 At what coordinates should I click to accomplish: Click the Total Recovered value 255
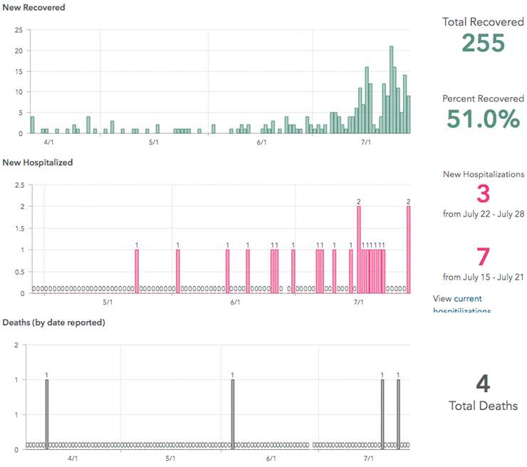point(483,43)
